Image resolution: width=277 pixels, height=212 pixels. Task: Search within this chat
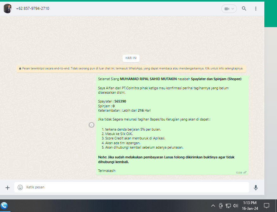click(244, 9)
